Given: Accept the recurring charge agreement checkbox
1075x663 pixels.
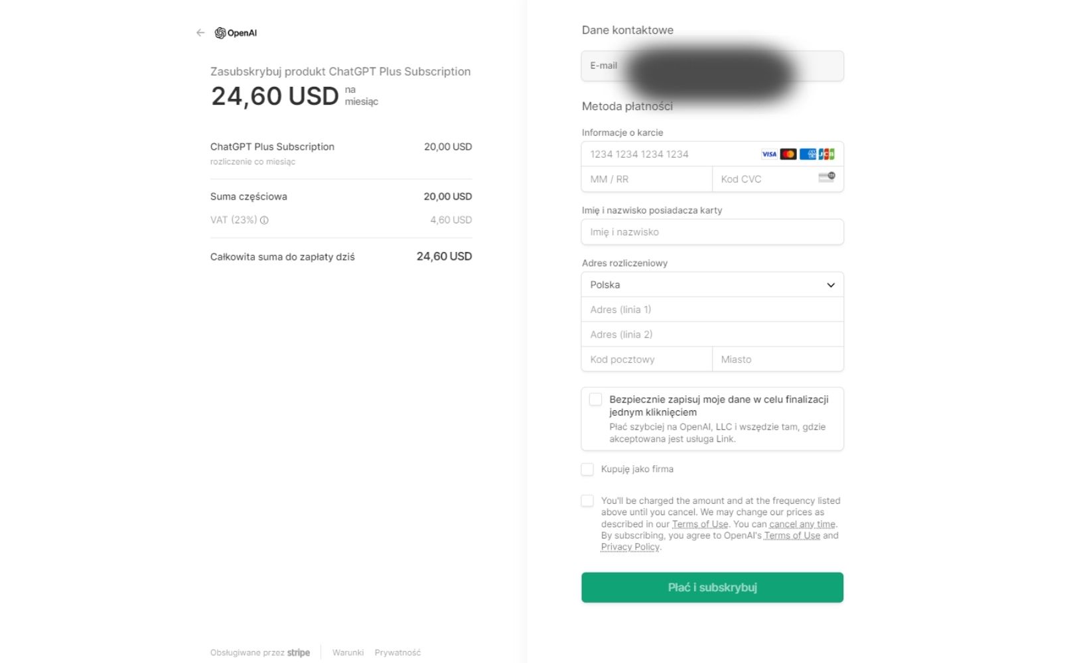Looking at the screenshot, I should click(587, 501).
